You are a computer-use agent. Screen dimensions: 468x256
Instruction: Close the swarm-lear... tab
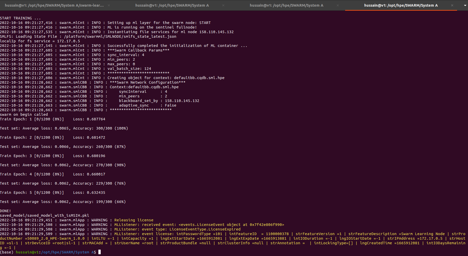click(x=108, y=5)
